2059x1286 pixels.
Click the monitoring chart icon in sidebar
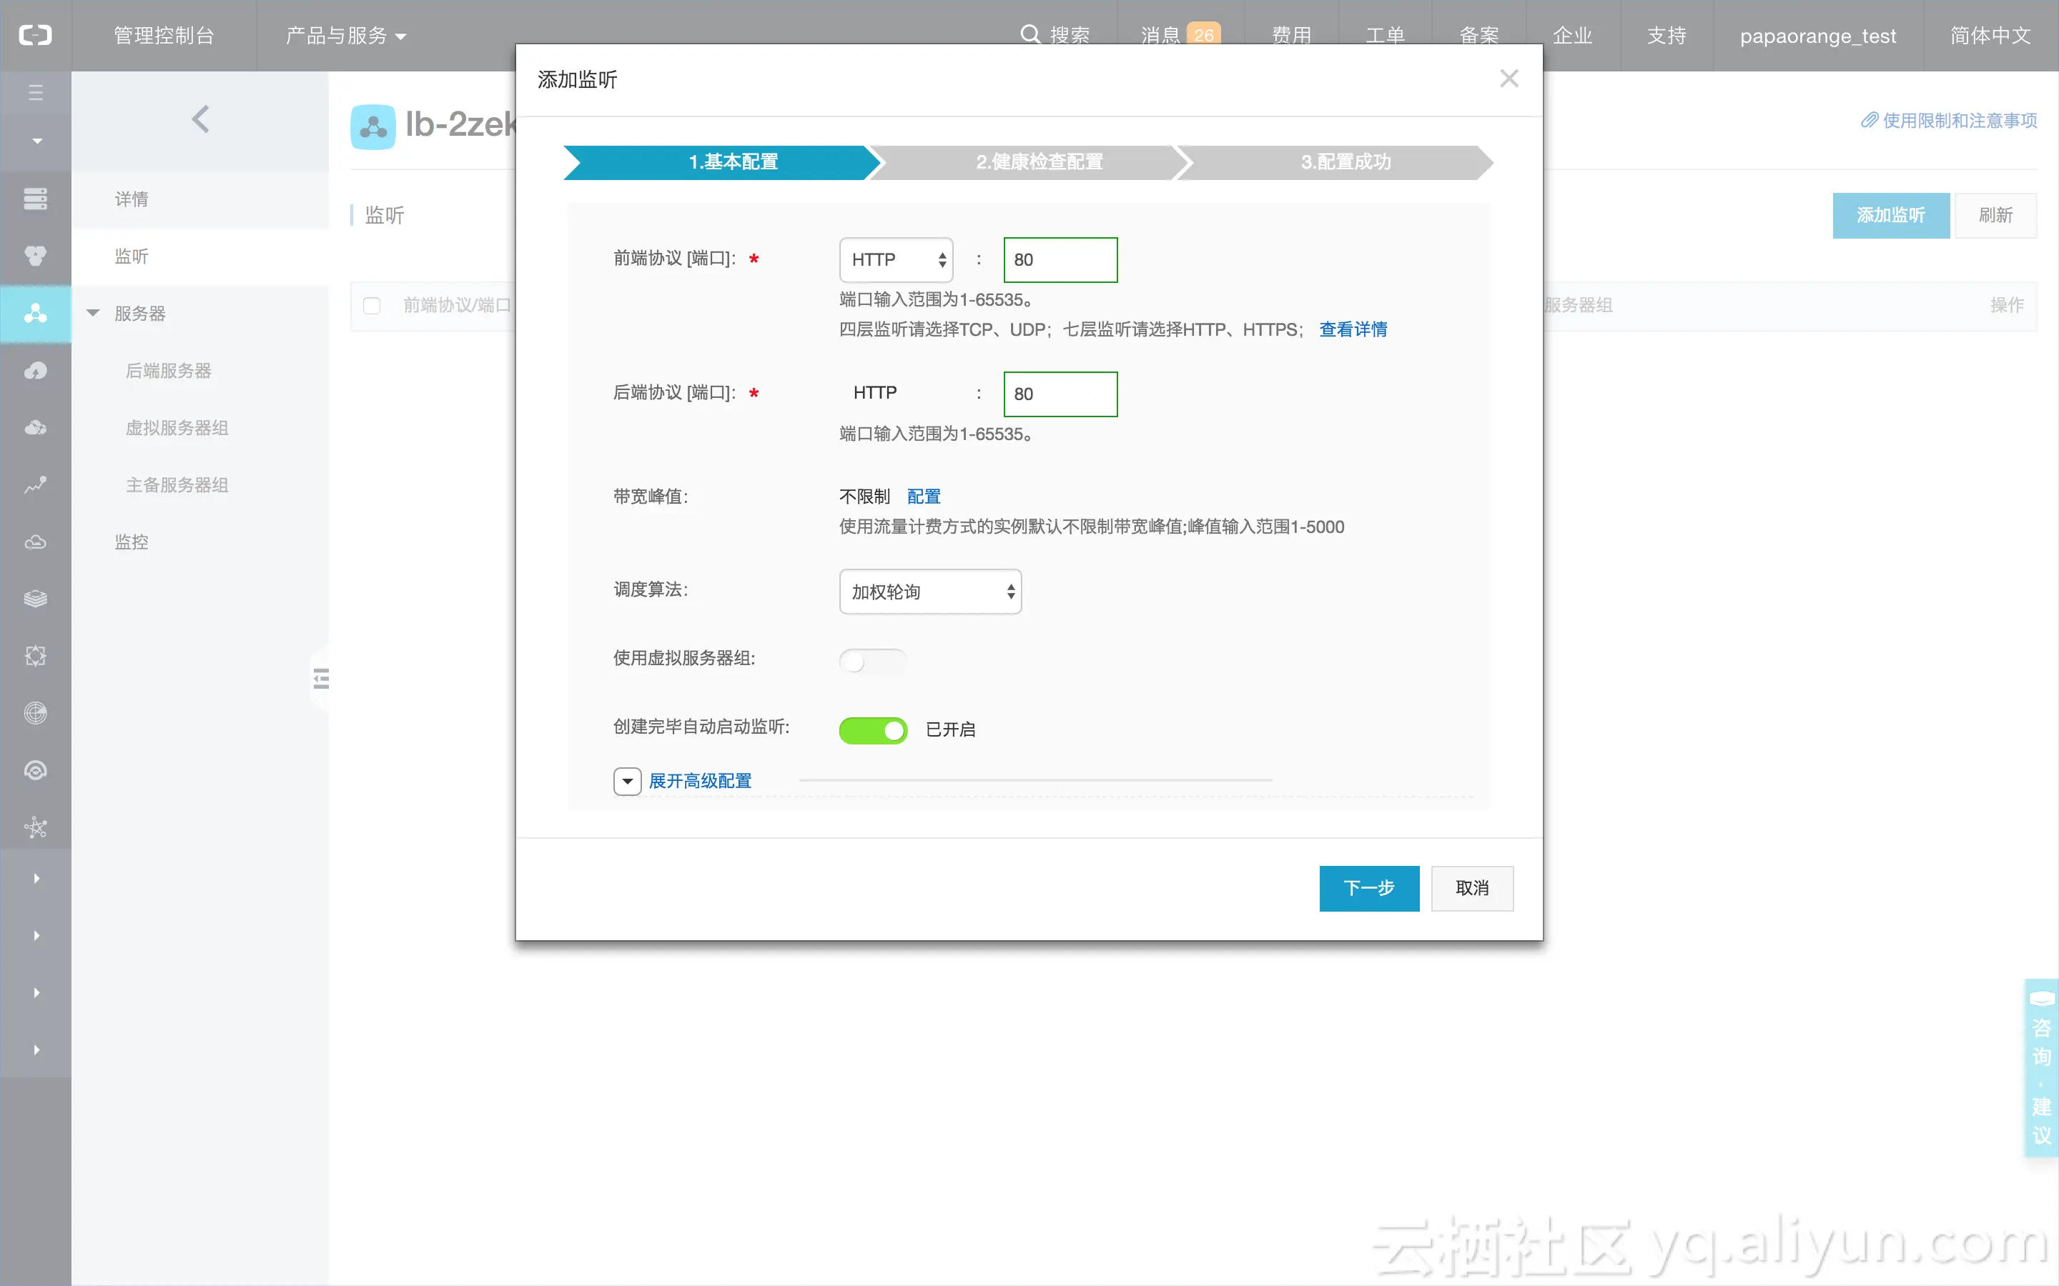36,485
